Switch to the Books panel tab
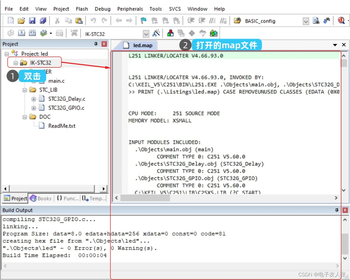This screenshot has height=280, width=350. pyautogui.click(x=41, y=198)
